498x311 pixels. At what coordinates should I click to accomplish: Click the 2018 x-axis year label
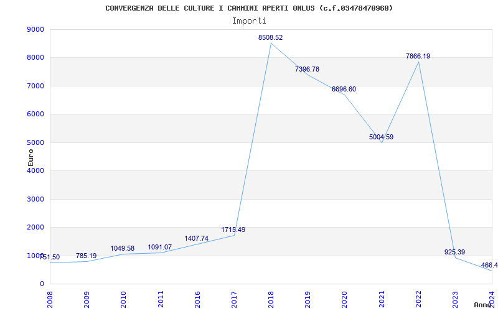click(x=271, y=299)
